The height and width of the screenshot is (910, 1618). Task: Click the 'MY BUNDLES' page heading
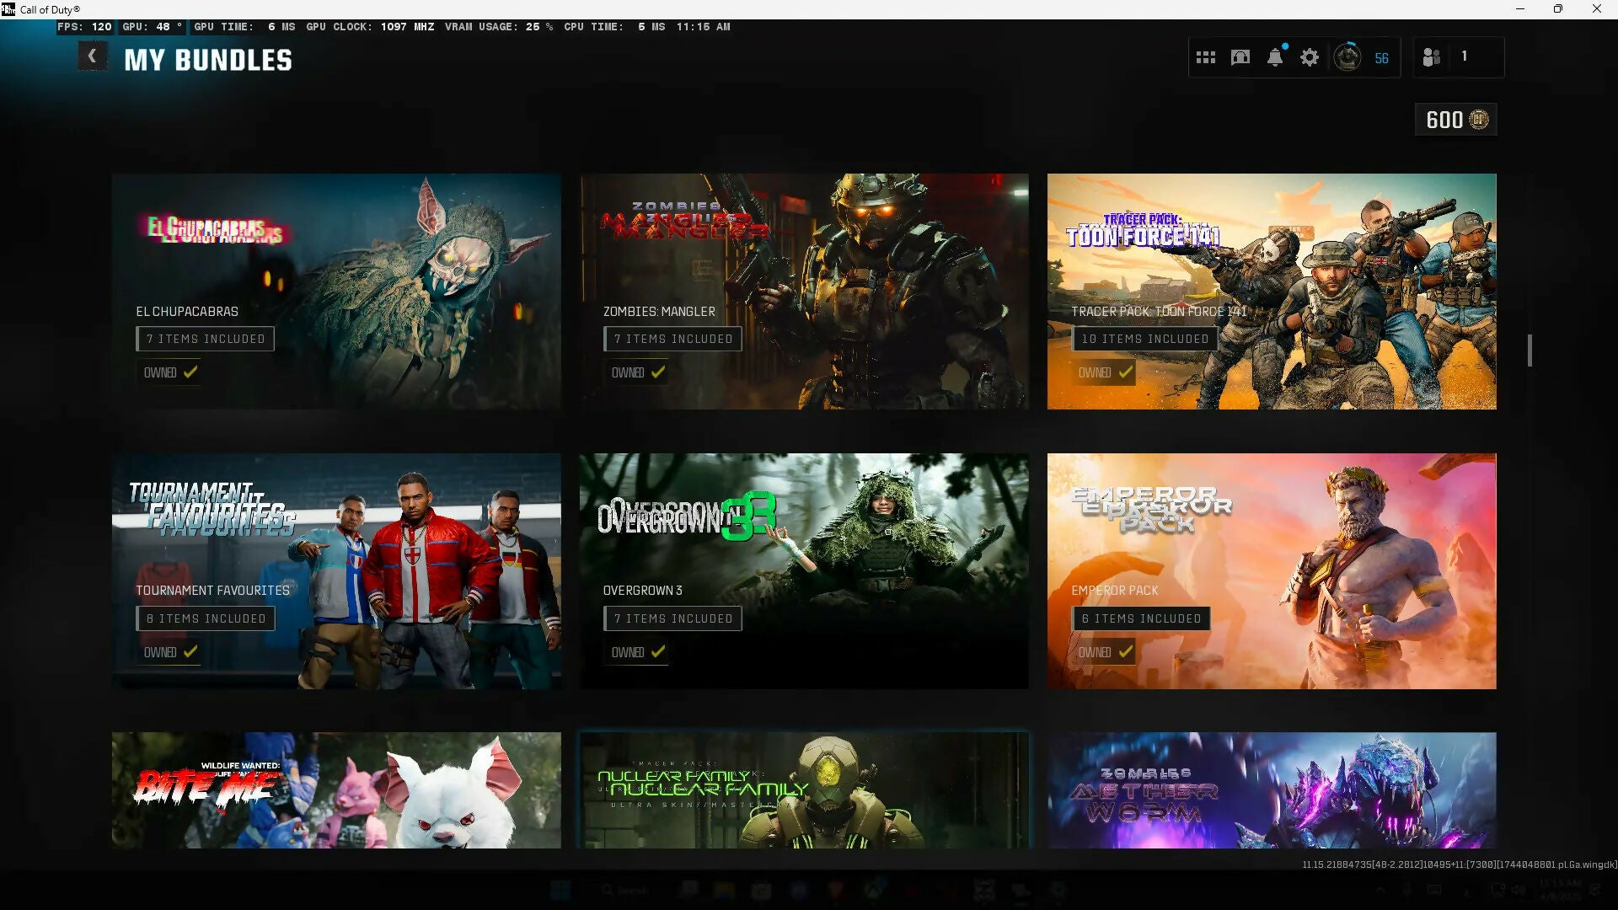[x=208, y=61]
